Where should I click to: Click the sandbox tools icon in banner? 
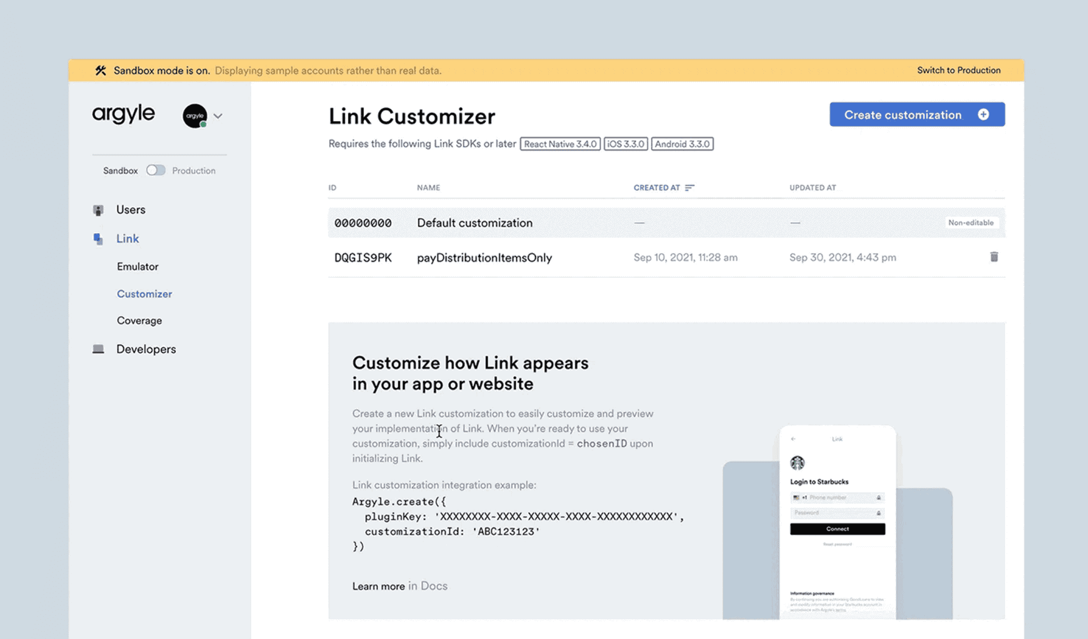101,70
